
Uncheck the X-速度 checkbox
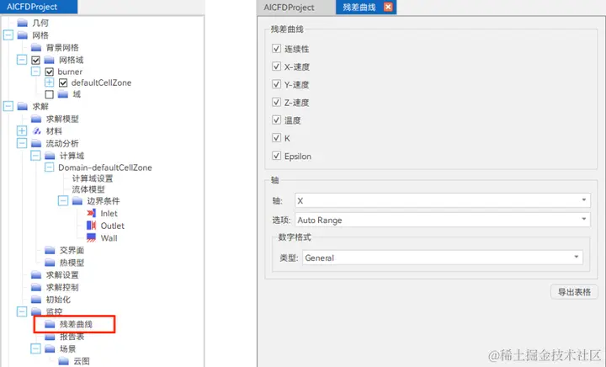[276, 66]
